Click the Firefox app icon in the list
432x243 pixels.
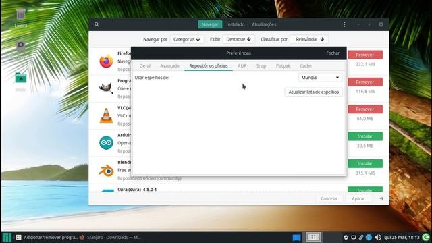(106, 61)
